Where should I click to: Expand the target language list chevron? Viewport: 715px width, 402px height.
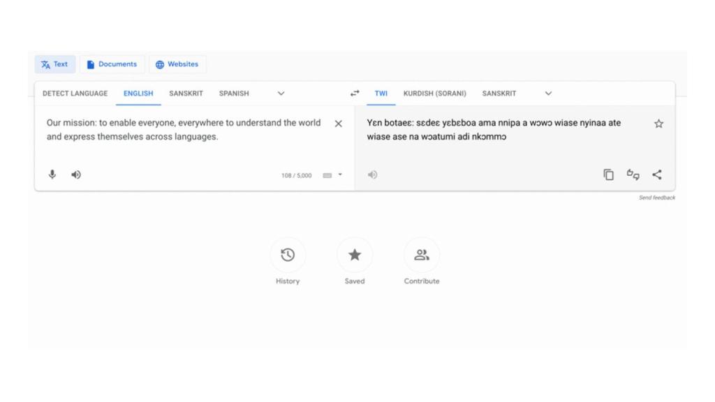(548, 94)
